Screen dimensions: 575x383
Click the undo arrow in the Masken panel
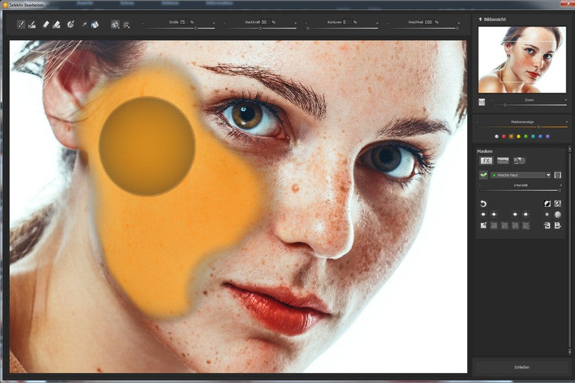tap(483, 203)
